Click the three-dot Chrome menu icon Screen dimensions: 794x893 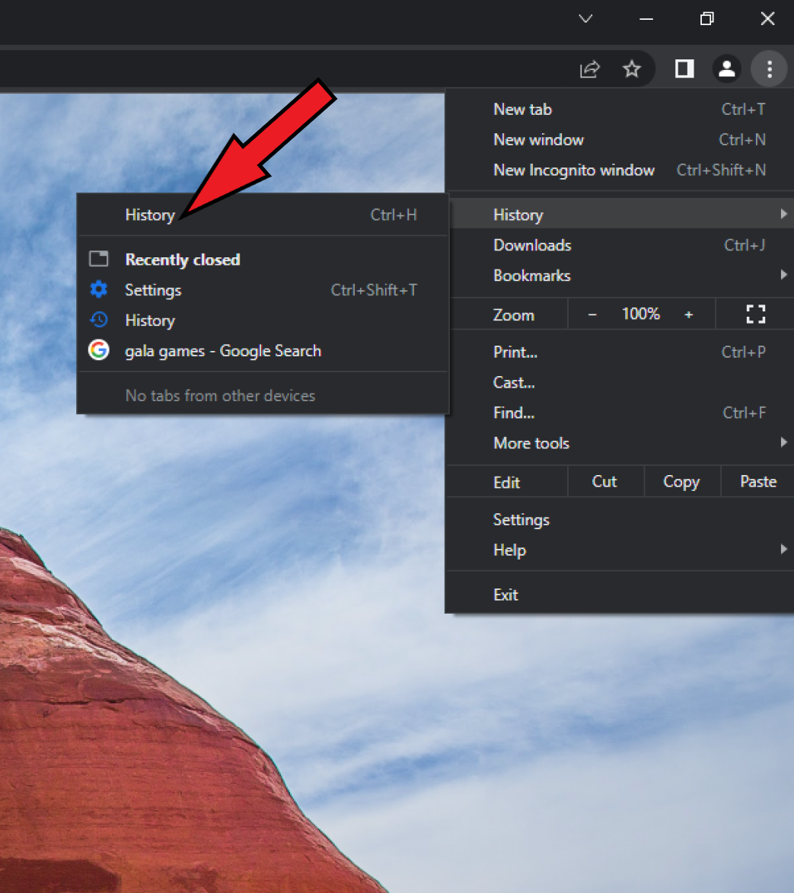tap(769, 69)
